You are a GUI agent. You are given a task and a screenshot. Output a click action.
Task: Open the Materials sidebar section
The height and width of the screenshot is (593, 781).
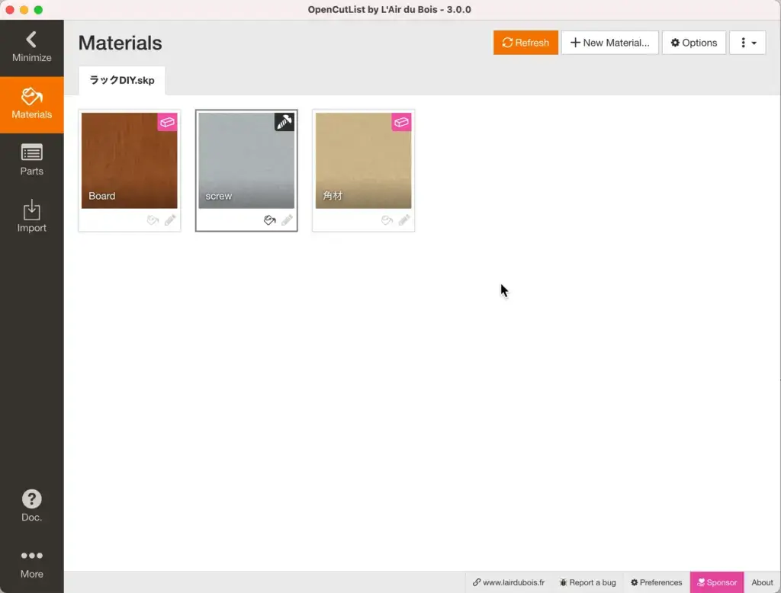pyautogui.click(x=31, y=104)
